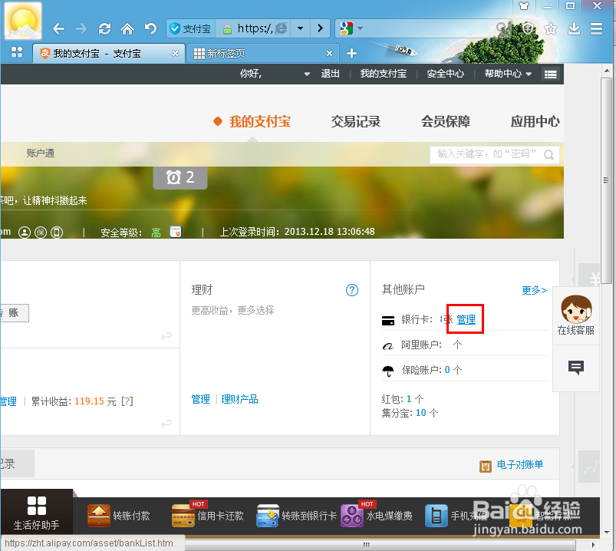Click the feedback message bubble icon
The height and width of the screenshot is (551, 616).
(576, 368)
